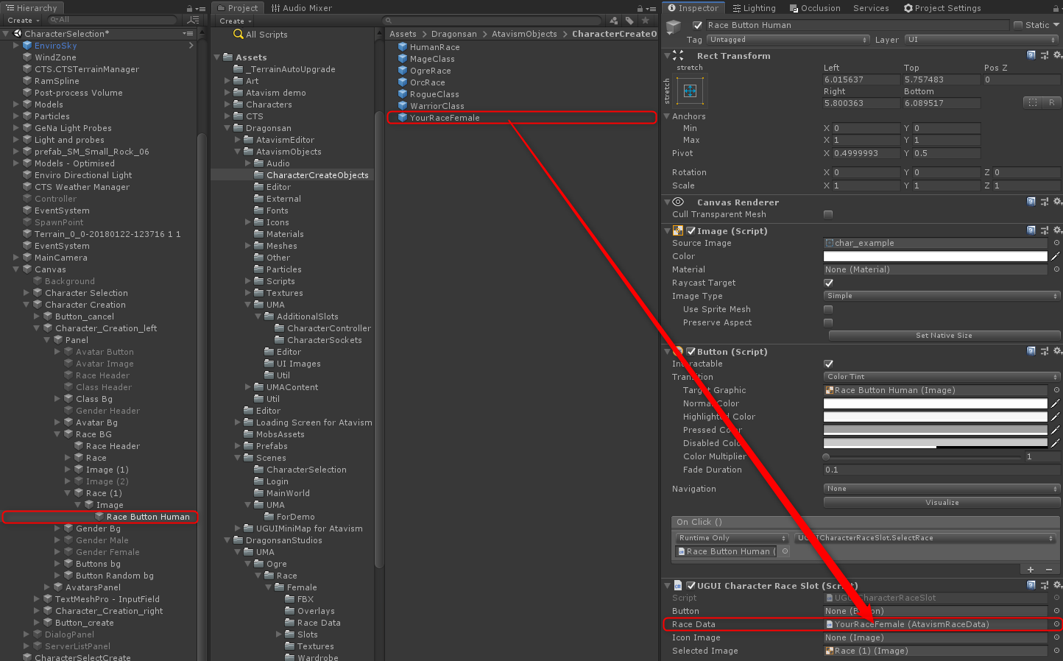Switch to the Lighting tab
This screenshot has width=1063, height=661.
754,8
